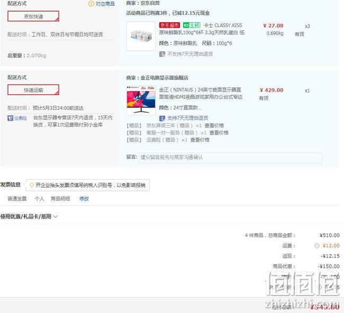Click the 个人 invoice type text
Image resolution: width=344 pixels, height=313 pixels.
tap(39, 199)
